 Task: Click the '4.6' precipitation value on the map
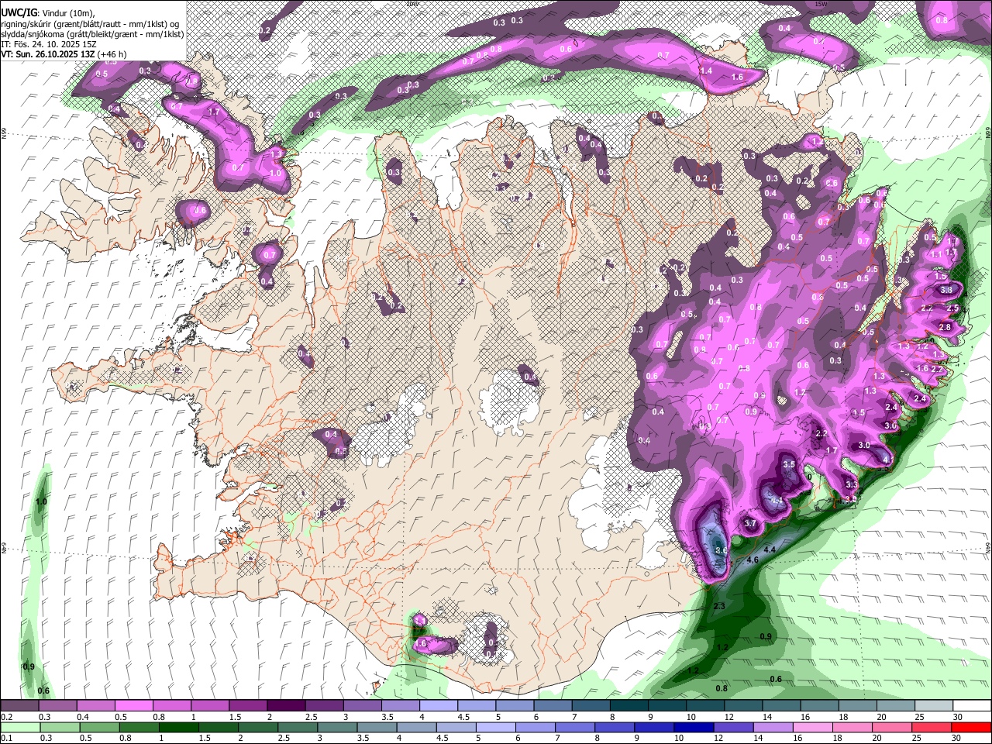pos(753,560)
